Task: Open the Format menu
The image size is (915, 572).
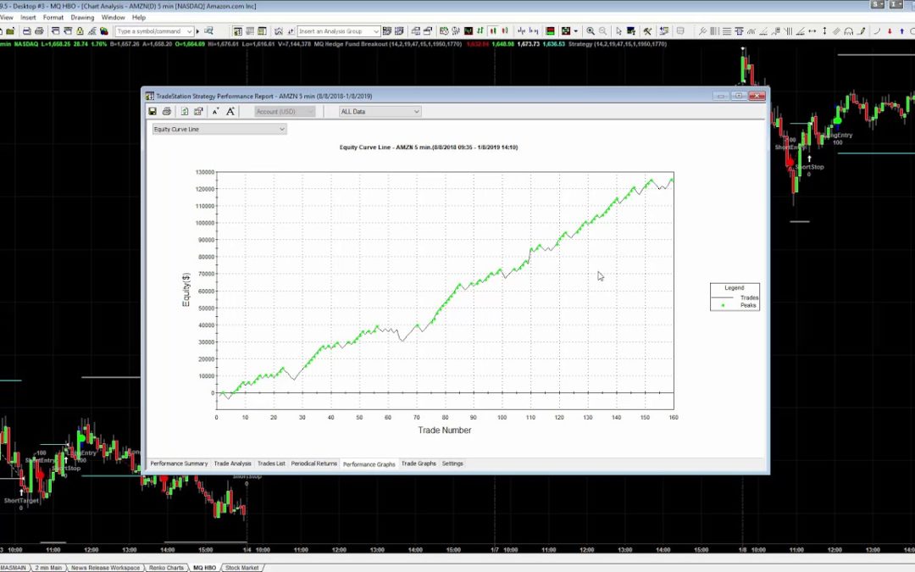Action: pyautogui.click(x=53, y=17)
